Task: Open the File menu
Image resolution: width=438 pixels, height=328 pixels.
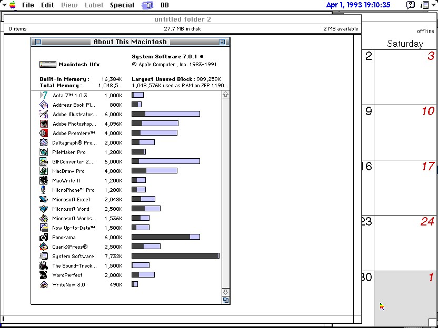Action: coord(28,5)
